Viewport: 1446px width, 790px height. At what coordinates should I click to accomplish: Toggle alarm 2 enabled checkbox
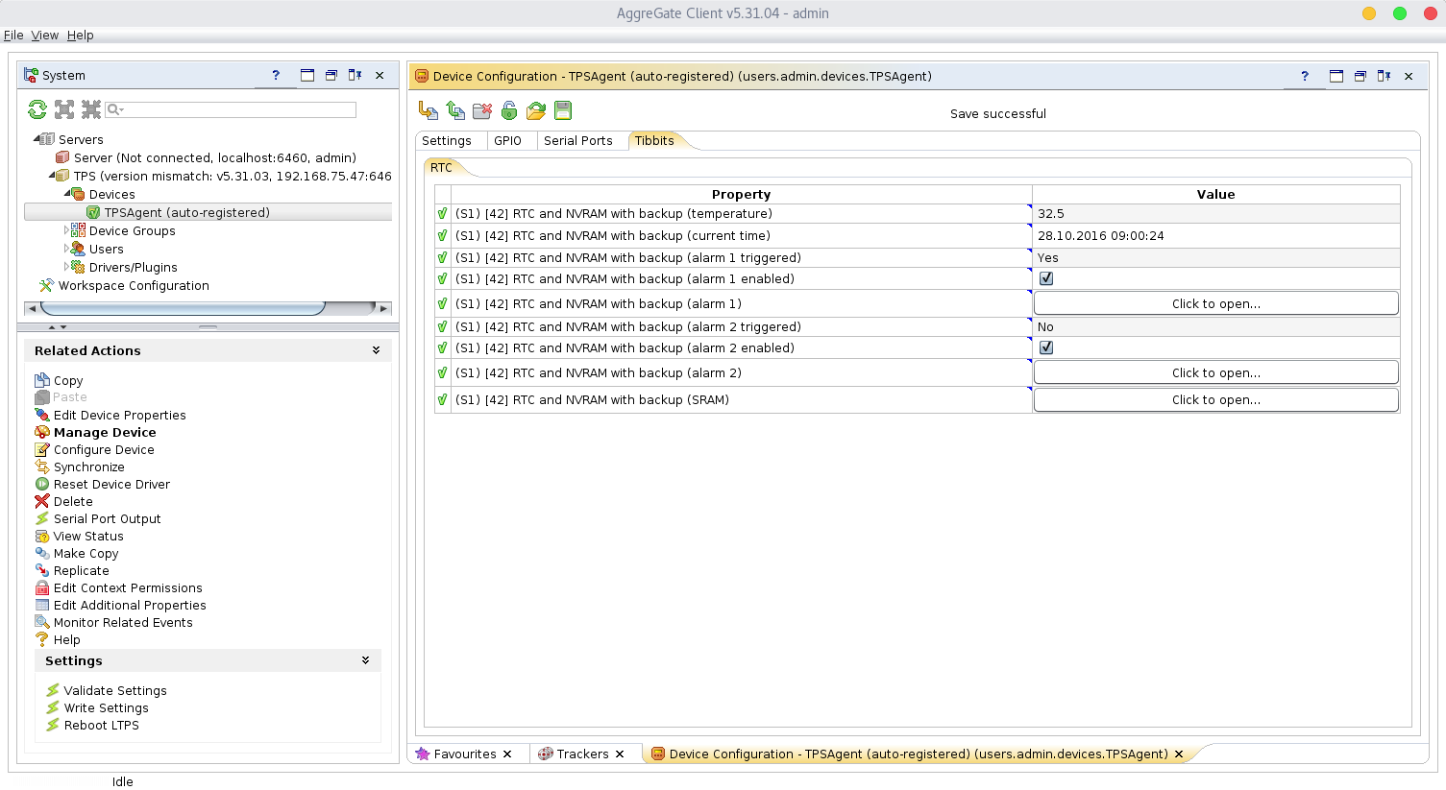point(1046,347)
